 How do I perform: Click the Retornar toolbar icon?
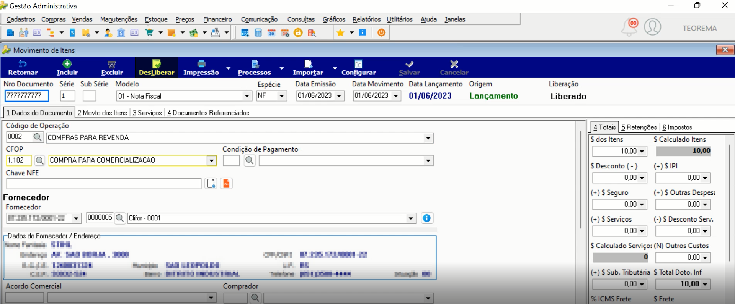point(23,64)
